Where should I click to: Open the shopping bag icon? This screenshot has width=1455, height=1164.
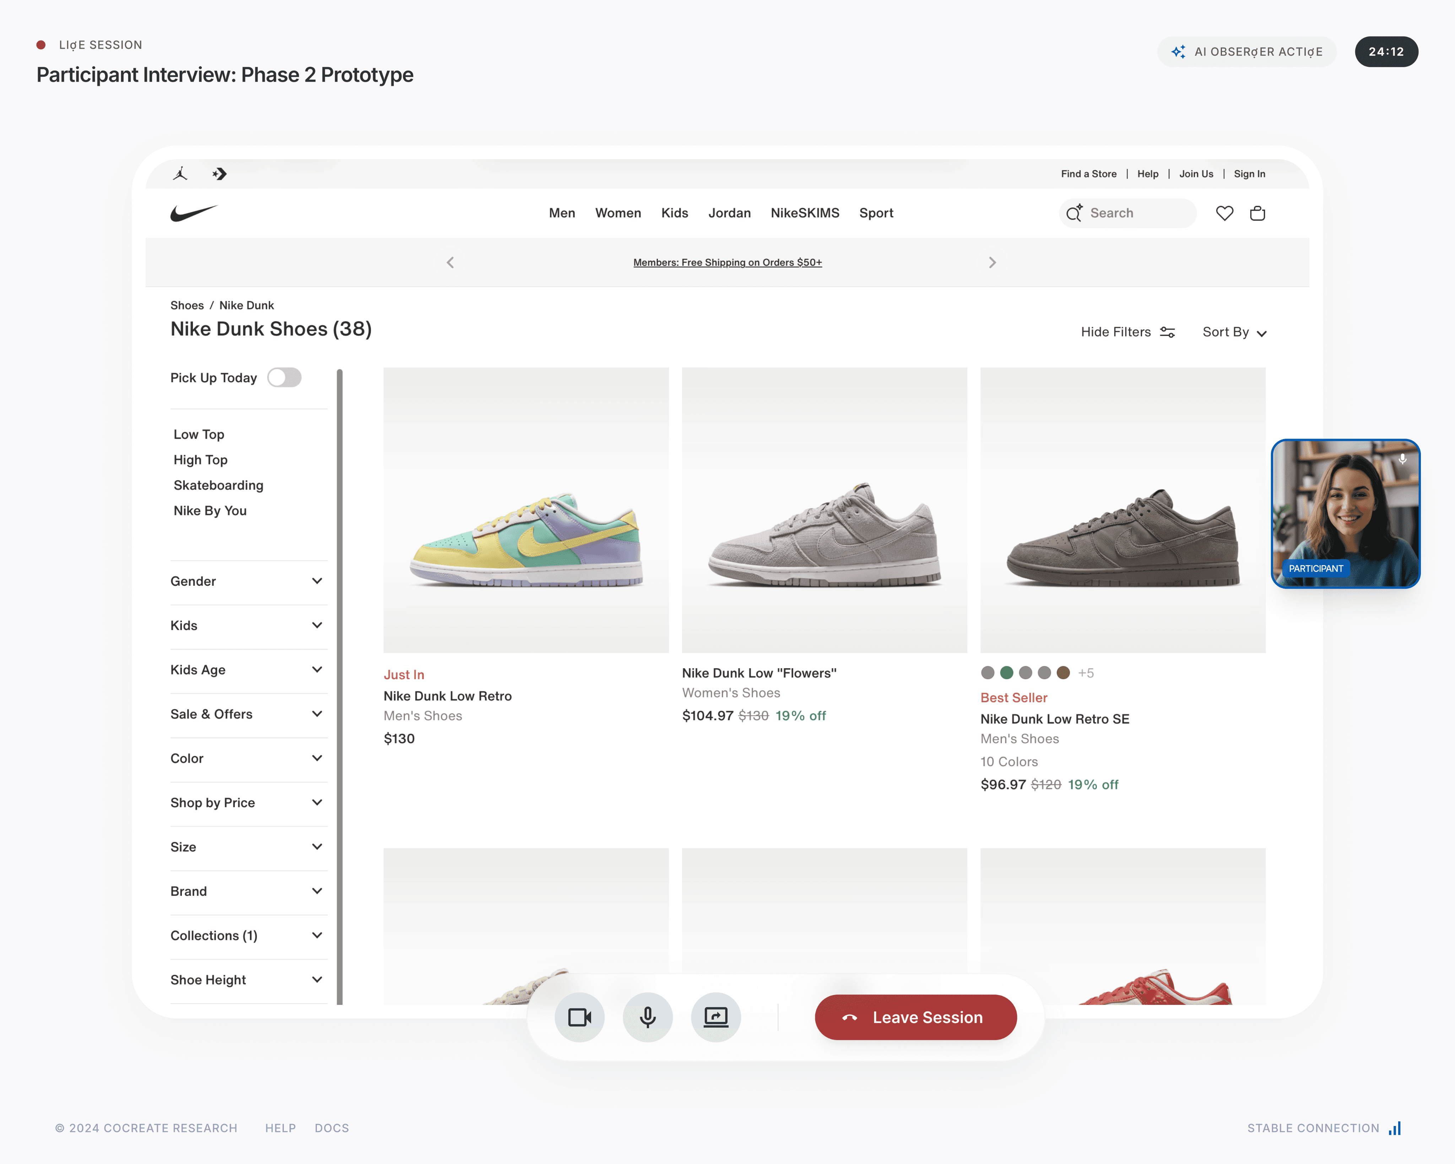click(x=1257, y=213)
